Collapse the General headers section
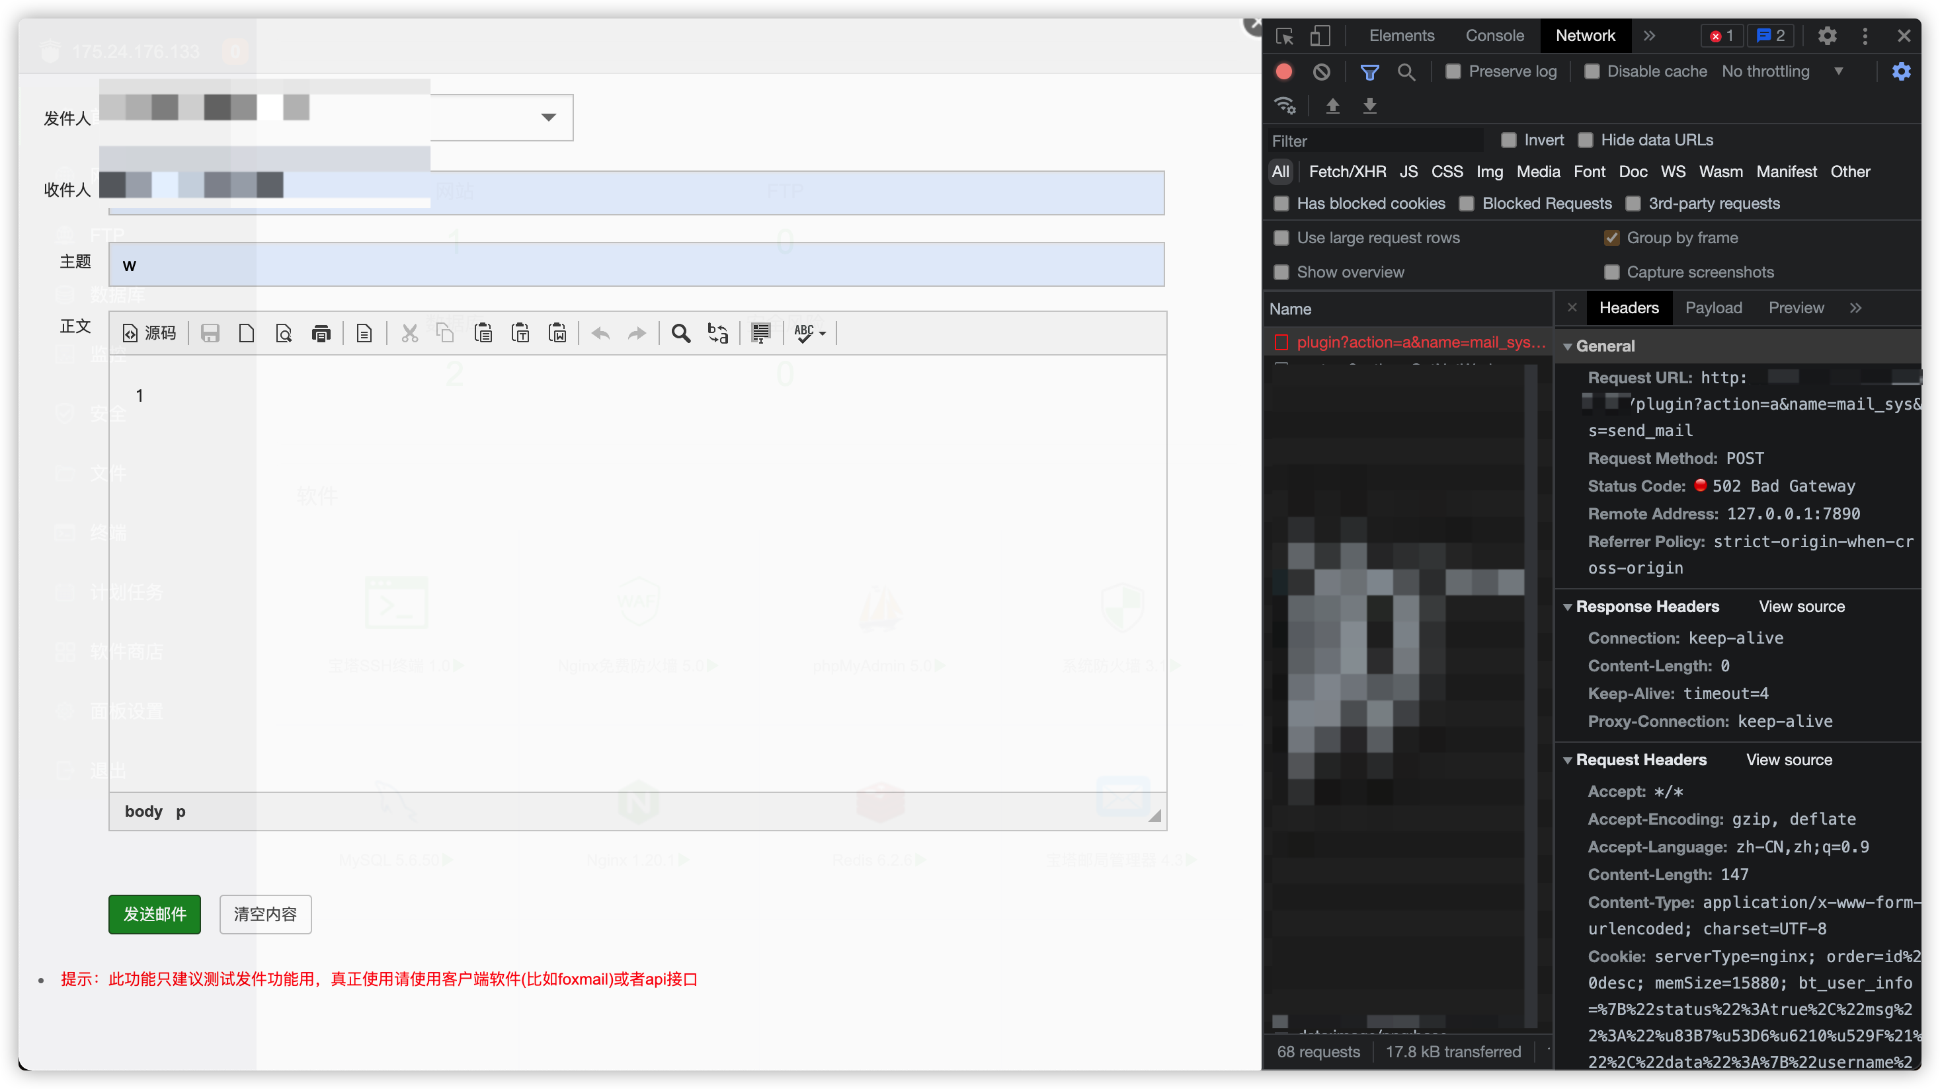Viewport: 1940px width, 1089px height. click(1567, 347)
